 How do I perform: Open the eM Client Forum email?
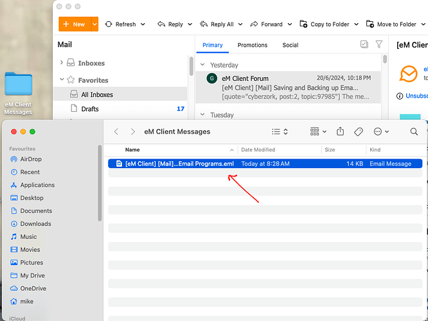288,87
